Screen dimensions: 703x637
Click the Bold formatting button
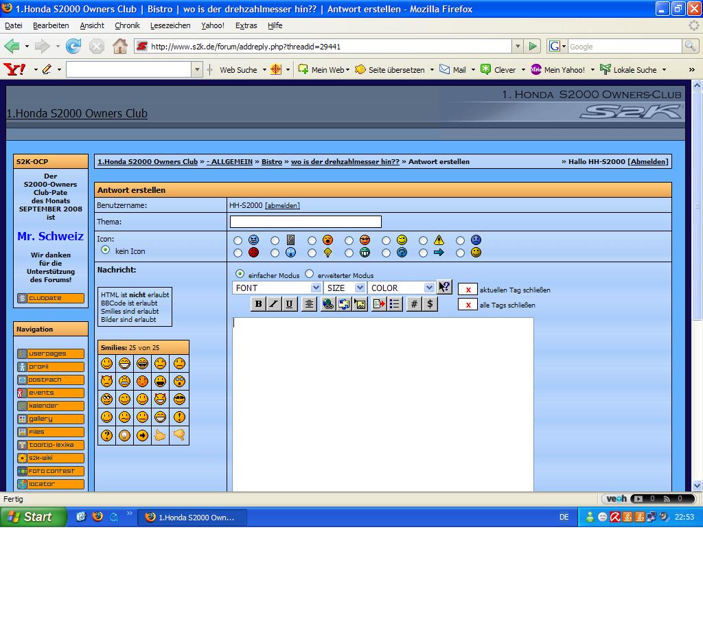(x=258, y=304)
